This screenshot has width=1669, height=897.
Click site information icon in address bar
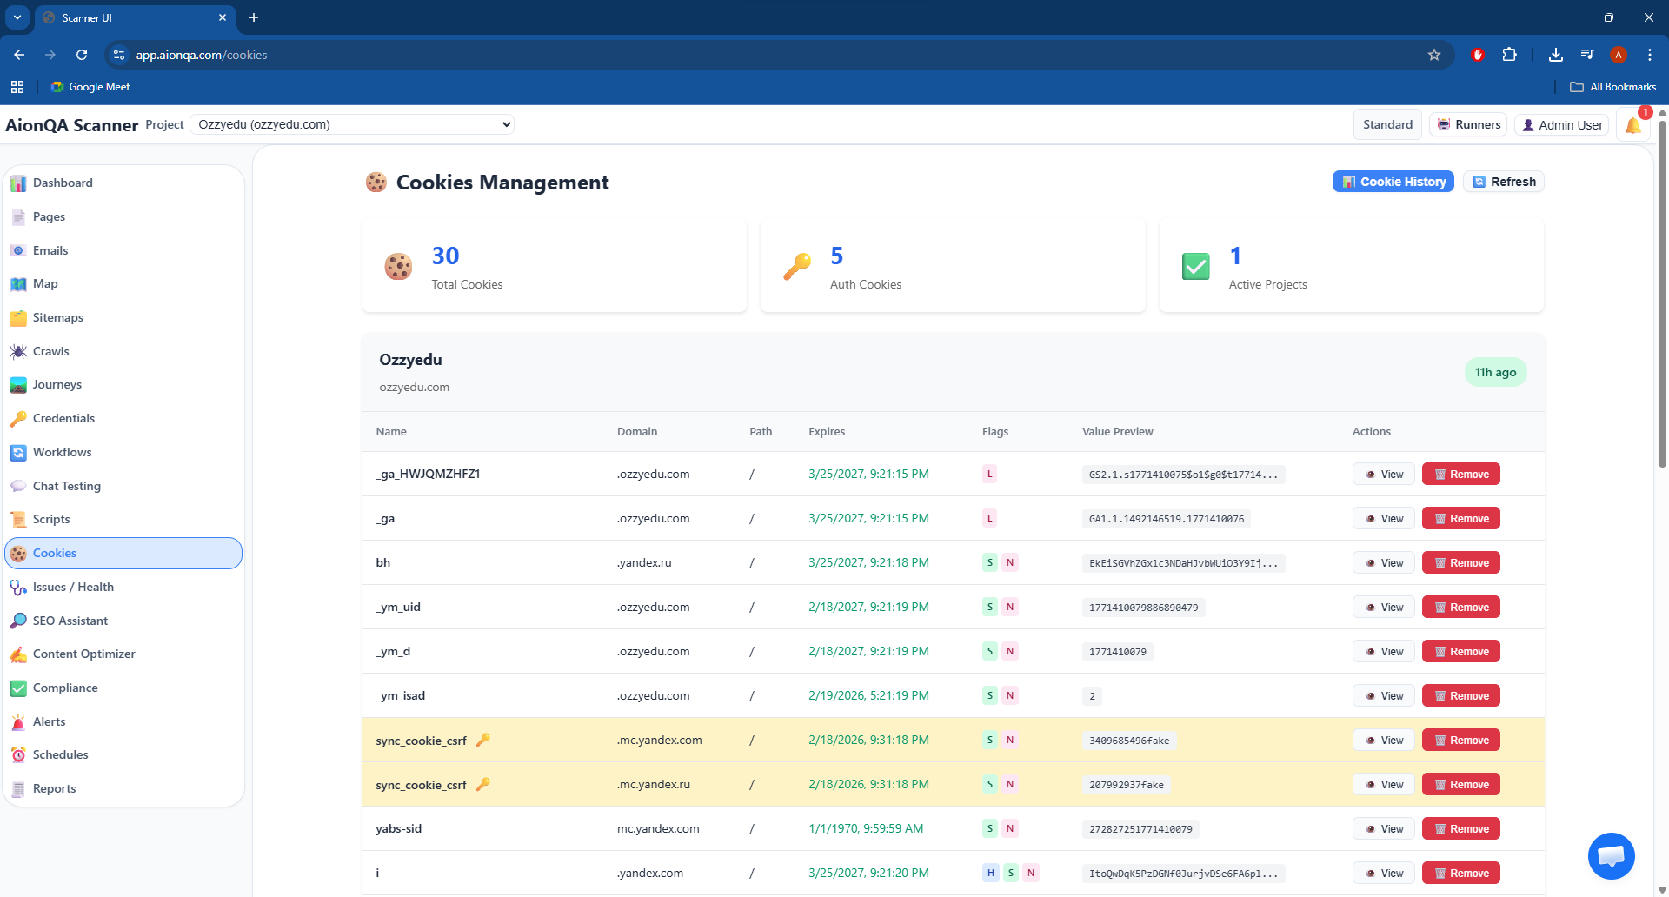point(119,55)
